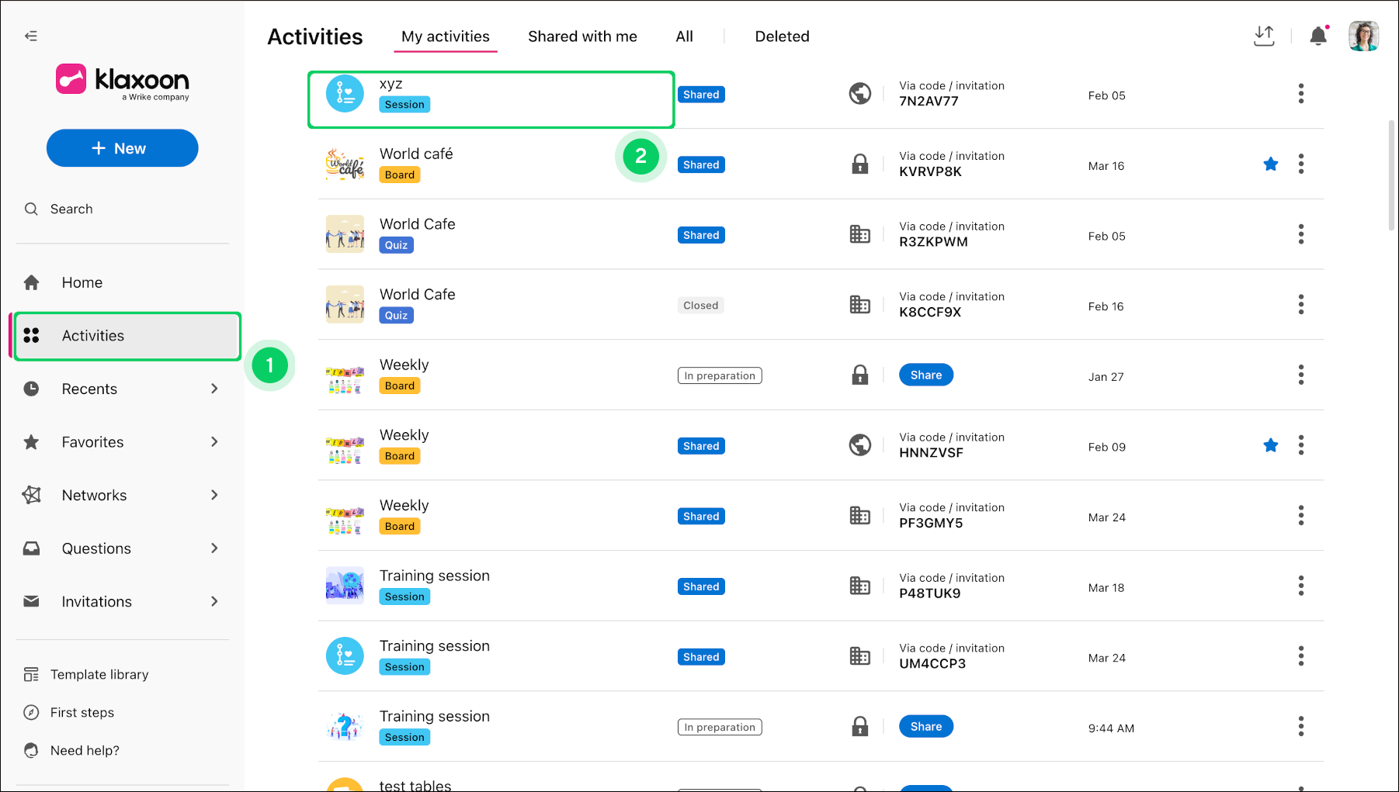This screenshot has width=1399, height=792.
Task: Click the lock icon on Weekly Jan 27 row
Action: coord(859,375)
